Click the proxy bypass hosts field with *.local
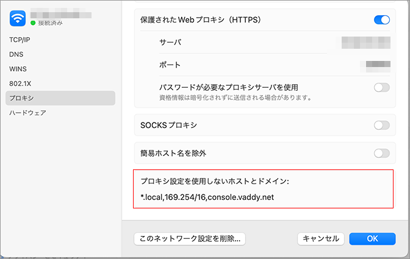 tap(207, 197)
